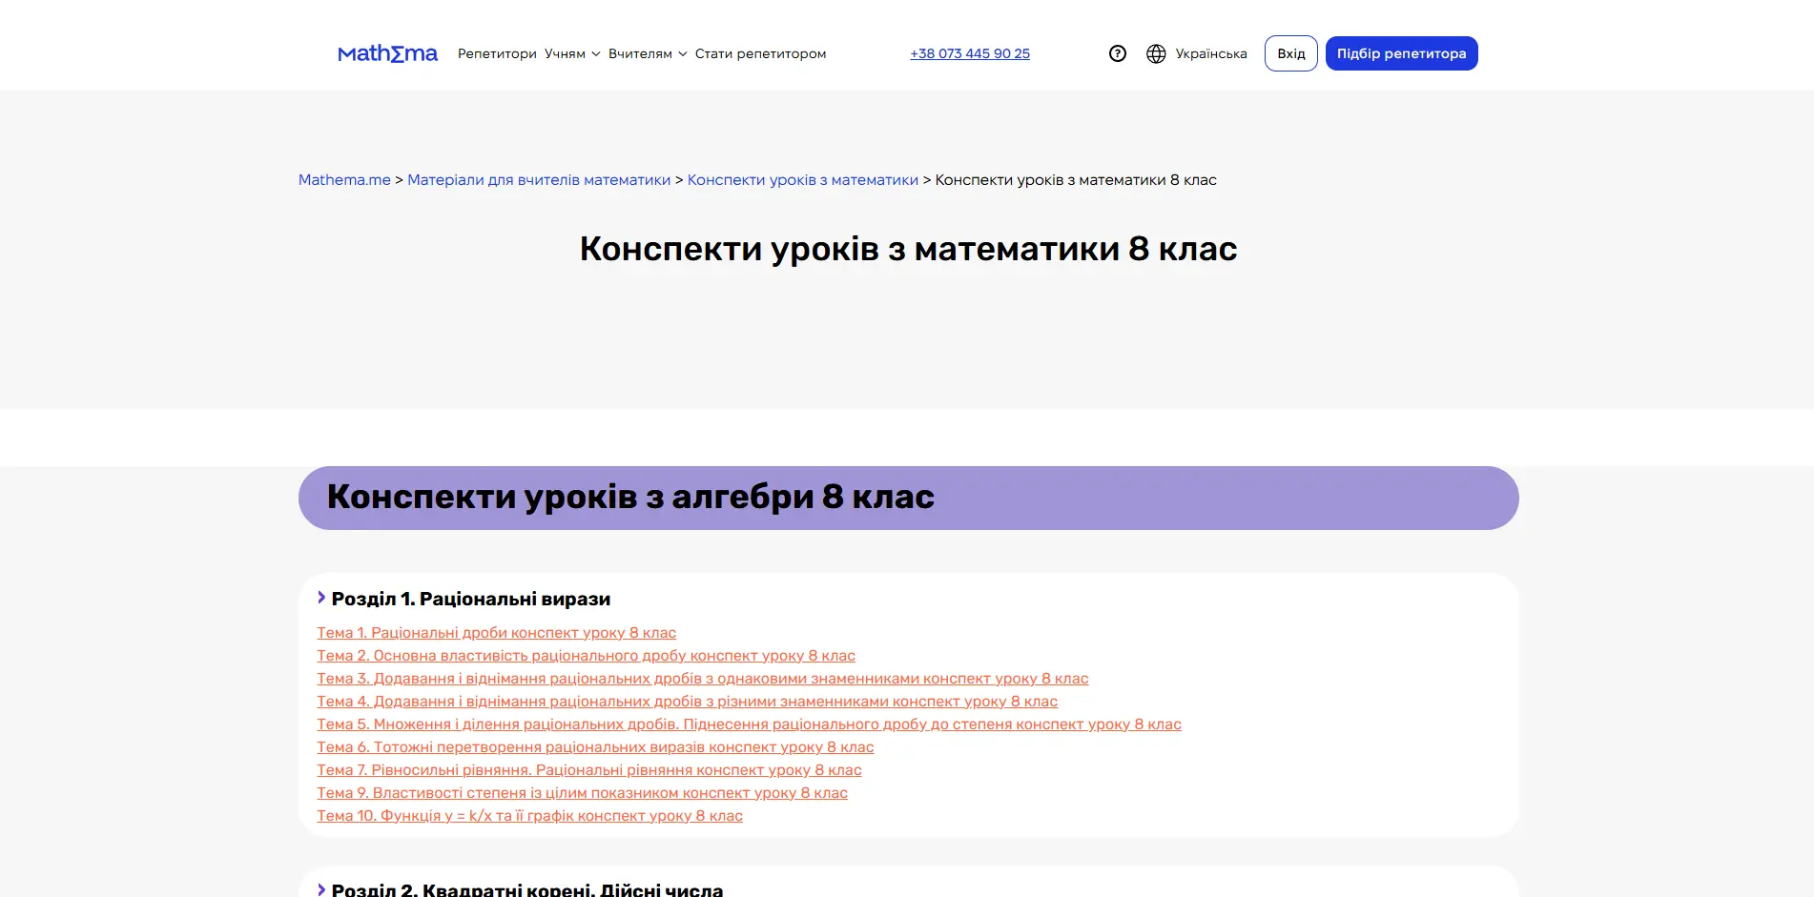Select Стати репетитором in the navigation
The height and width of the screenshot is (897, 1814).
(x=760, y=53)
